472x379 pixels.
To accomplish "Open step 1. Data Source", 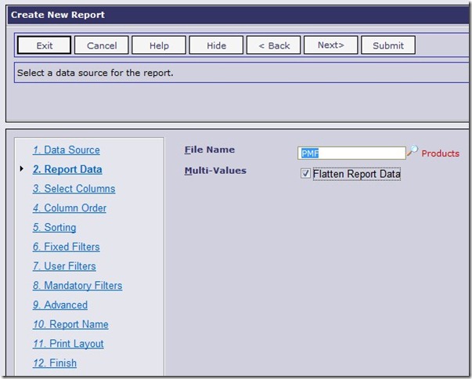I will click(67, 150).
